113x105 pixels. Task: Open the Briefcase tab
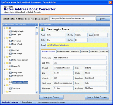(94, 51)
